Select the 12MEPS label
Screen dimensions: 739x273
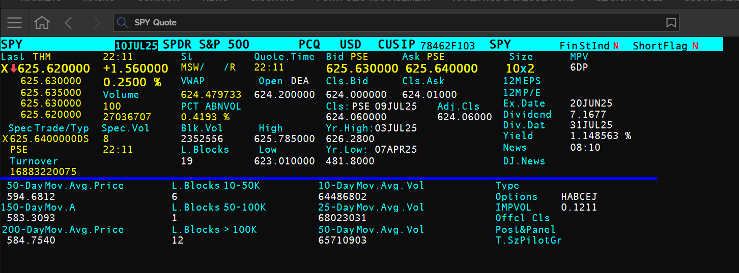[522, 81]
